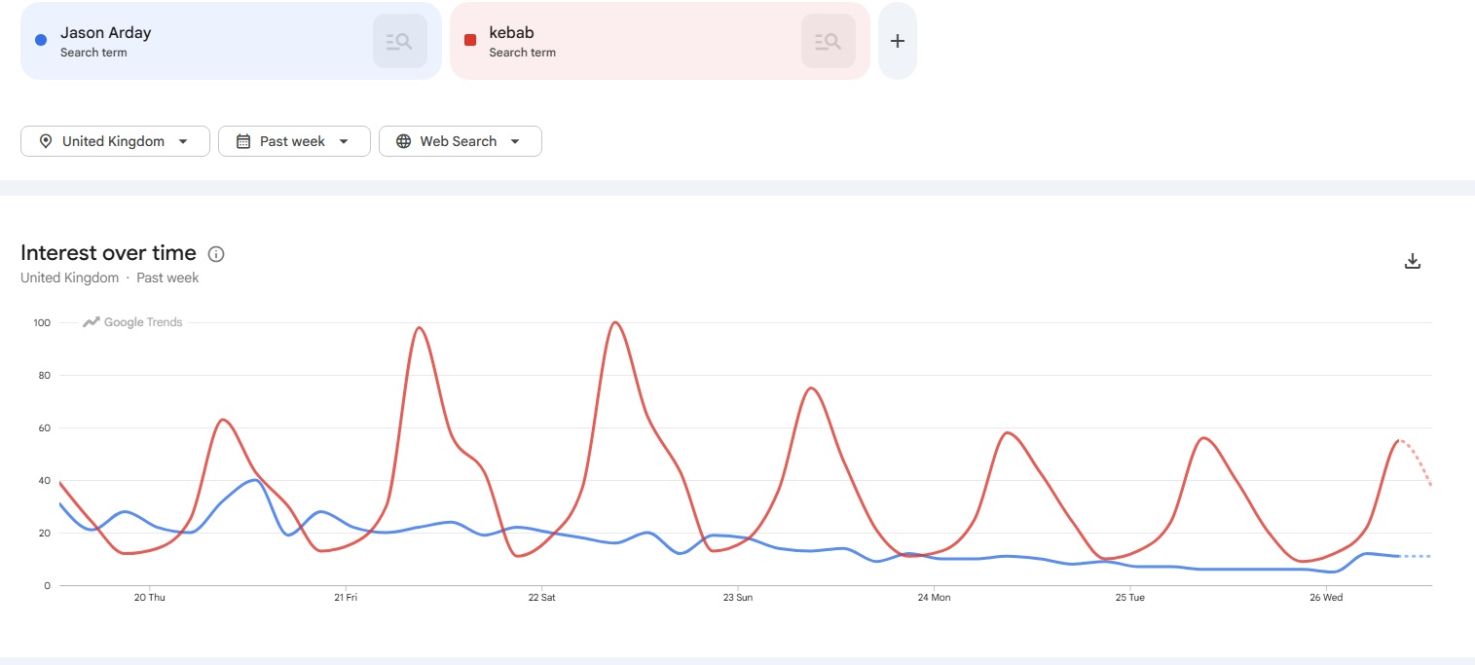Image resolution: width=1475 pixels, height=665 pixels.
Task: Click the red square beside kebab
Action: (470, 40)
